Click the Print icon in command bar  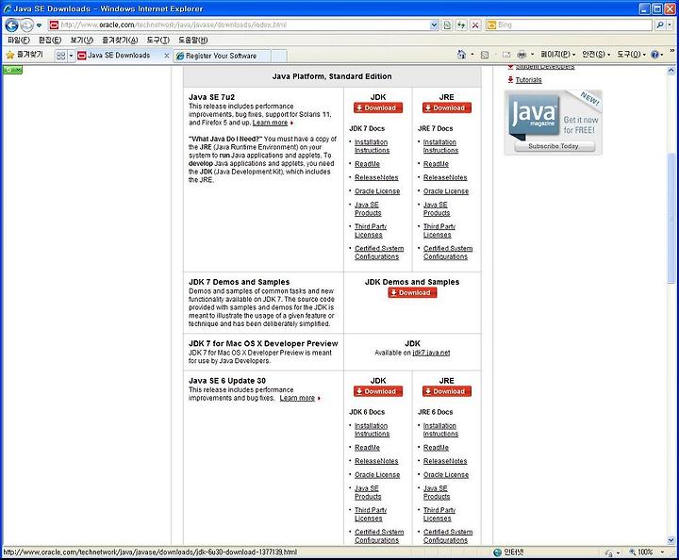pos(522,55)
